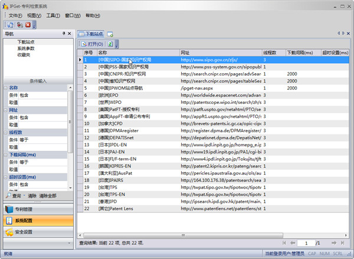Click the new tab icon beside 下载站点 tab
Screen dimensions: 354x259
click(110, 34)
